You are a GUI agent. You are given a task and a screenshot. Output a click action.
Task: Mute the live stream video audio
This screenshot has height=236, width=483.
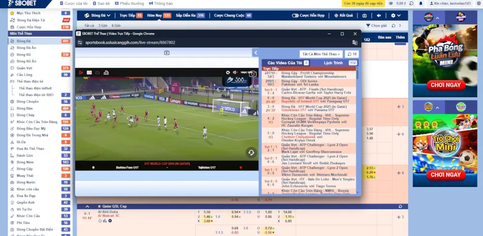[235, 72]
